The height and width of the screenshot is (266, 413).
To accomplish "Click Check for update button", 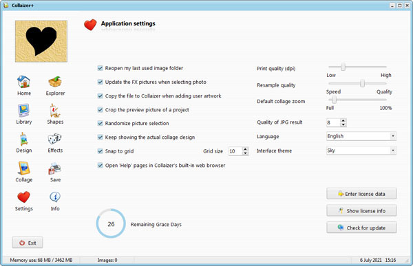I will point(361,228).
